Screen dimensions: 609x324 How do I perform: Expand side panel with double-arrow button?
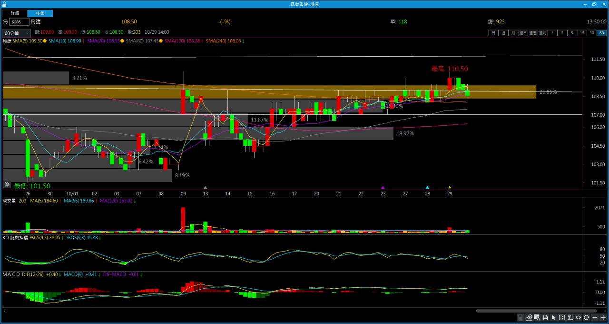click(7, 184)
